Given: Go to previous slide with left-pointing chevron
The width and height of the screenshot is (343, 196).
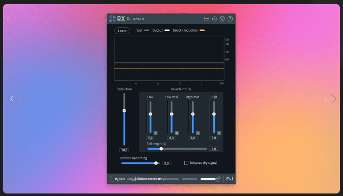Looking at the screenshot, I should point(12,99).
